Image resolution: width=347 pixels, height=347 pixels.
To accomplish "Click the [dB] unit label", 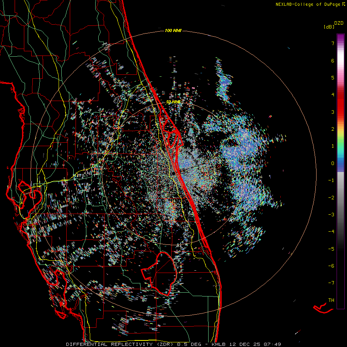I will (329, 27).
